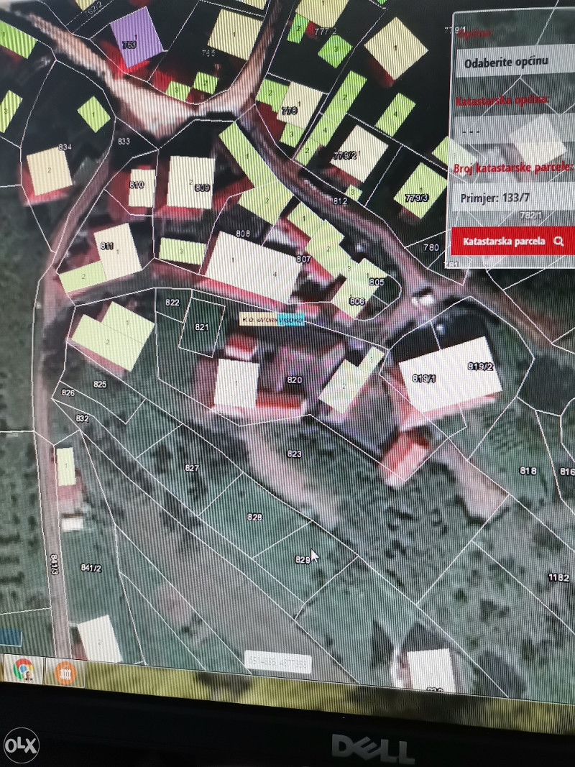
Task: Click parcel label 807
Action: coord(303,259)
